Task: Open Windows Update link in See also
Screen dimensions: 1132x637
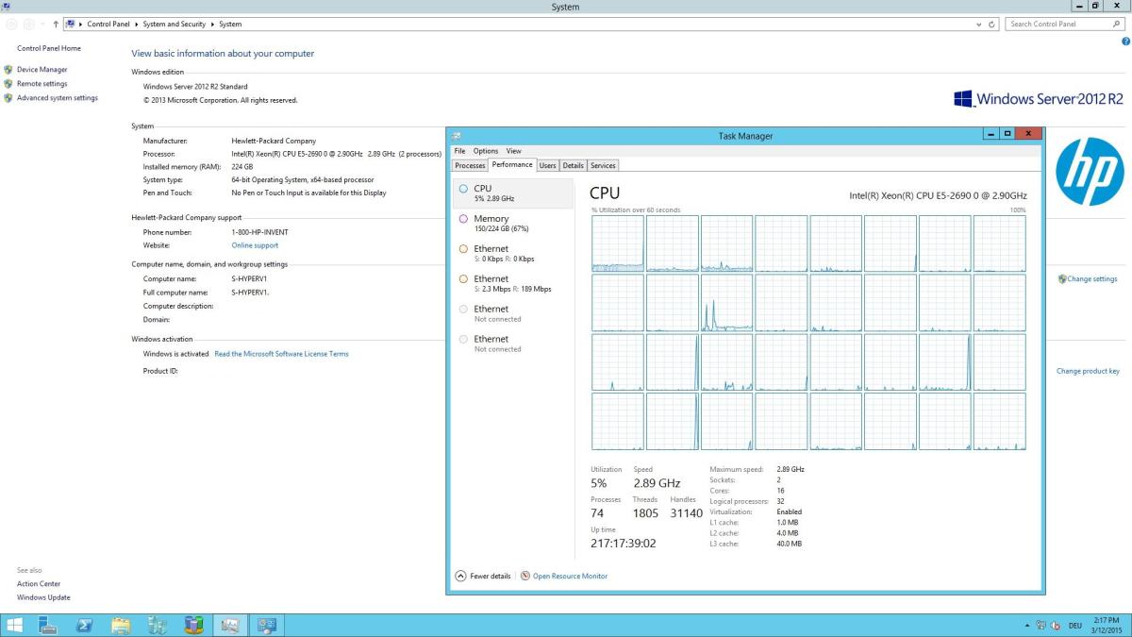Action: pyautogui.click(x=43, y=597)
